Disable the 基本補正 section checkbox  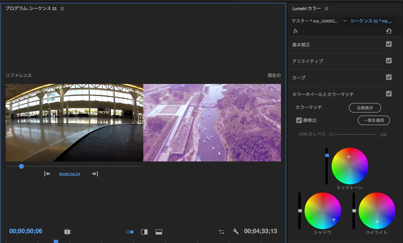pyautogui.click(x=389, y=44)
